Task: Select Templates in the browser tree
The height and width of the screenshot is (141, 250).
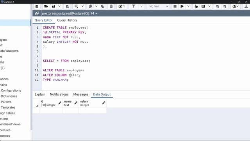Action: 8,107
